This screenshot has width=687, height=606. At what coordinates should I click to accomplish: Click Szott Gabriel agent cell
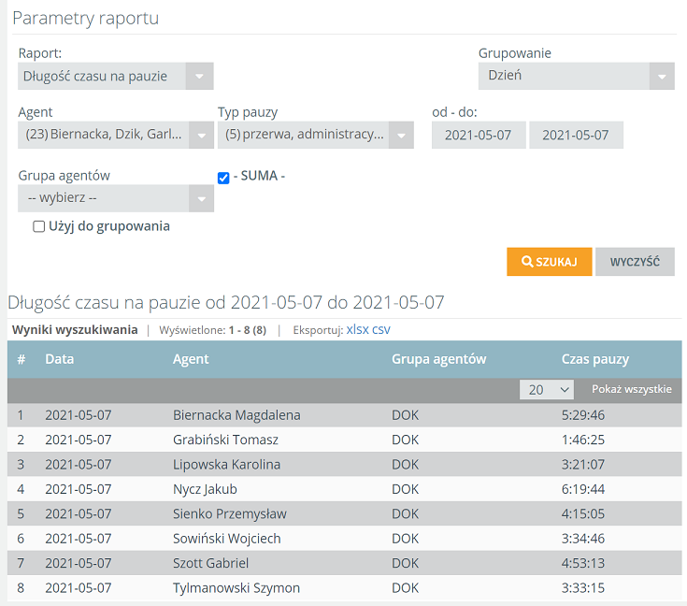(210, 563)
